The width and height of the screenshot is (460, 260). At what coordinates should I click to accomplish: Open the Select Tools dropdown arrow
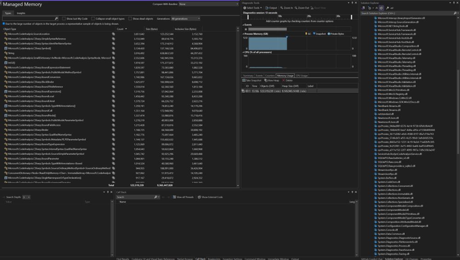[x=261, y=8]
